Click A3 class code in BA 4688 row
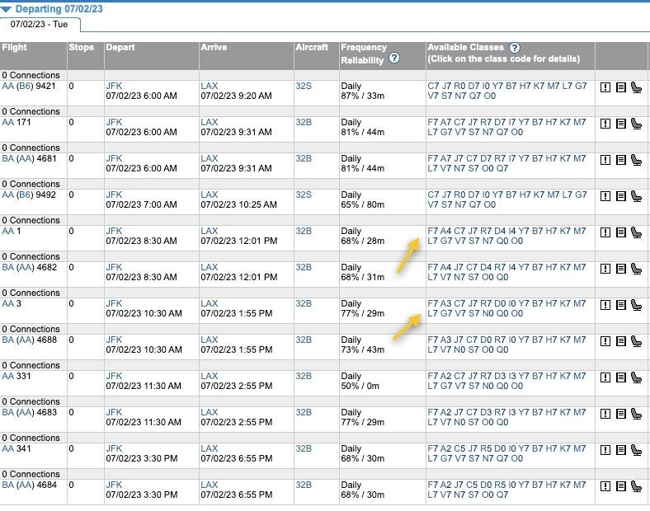The height and width of the screenshot is (511, 650). (x=445, y=340)
